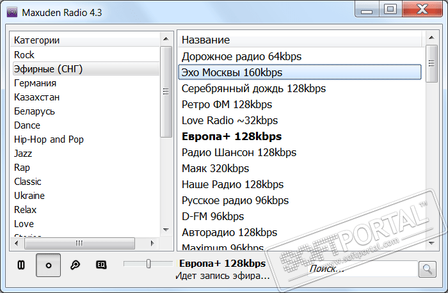Open the station finder magnifier icon
This screenshot has width=448, height=293.
pos(75,265)
